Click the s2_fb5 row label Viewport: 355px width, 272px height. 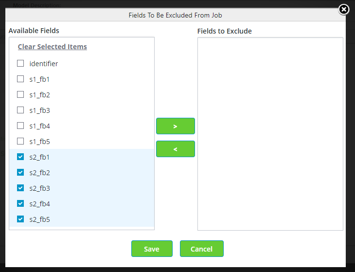tap(39, 219)
